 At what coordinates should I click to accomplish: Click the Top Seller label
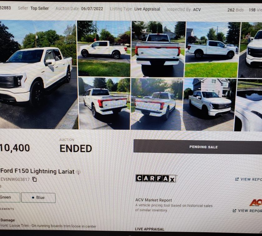(x=40, y=8)
